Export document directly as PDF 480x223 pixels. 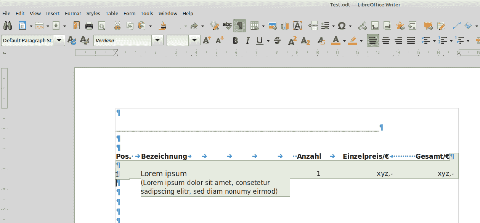click(x=77, y=26)
